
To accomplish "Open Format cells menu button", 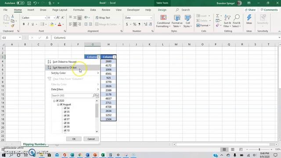I will pos(204,25).
